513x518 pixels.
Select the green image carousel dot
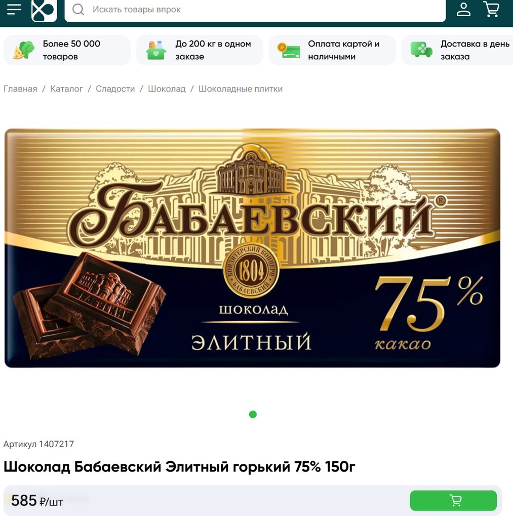click(253, 414)
